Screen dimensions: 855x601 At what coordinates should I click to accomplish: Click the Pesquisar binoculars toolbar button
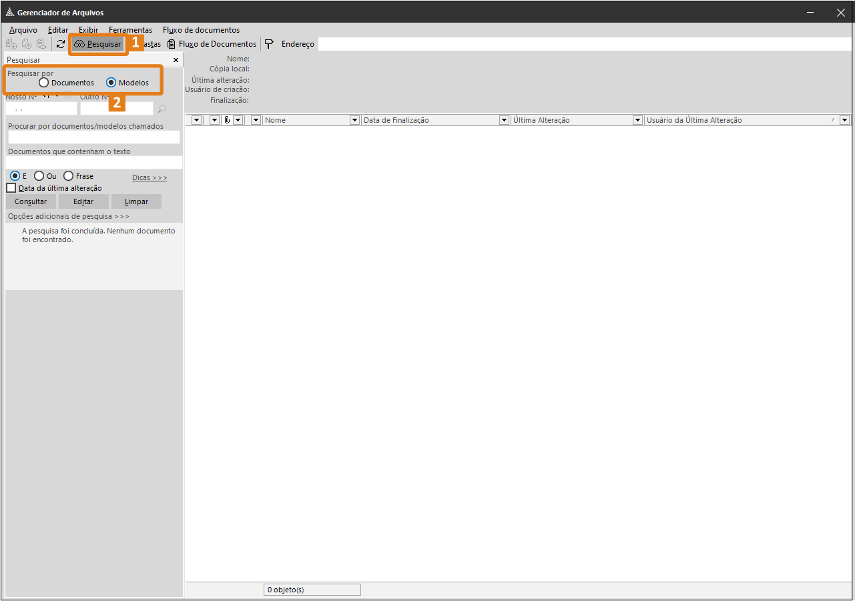coord(97,44)
